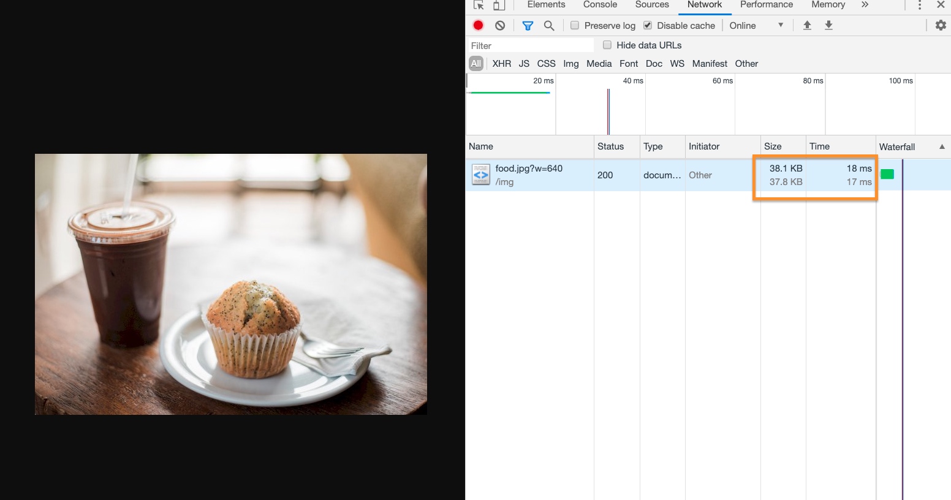
Task: Click the export HAR download arrow icon
Action: pyautogui.click(x=828, y=25)
